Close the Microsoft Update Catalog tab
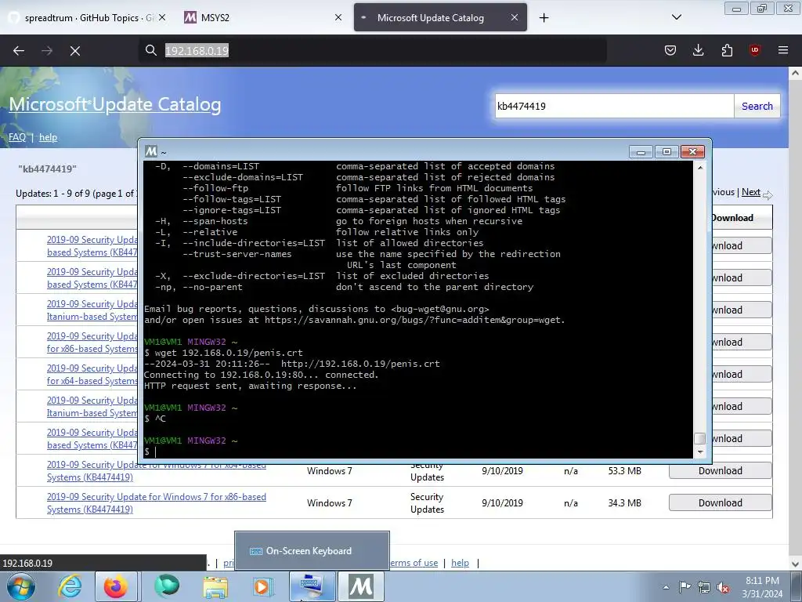Viewport: 802px width, 602px height. point(515,17)
